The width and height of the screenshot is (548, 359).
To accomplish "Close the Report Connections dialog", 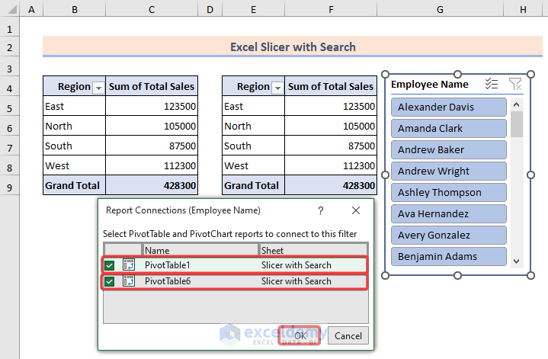I will (x=356, y=210).
